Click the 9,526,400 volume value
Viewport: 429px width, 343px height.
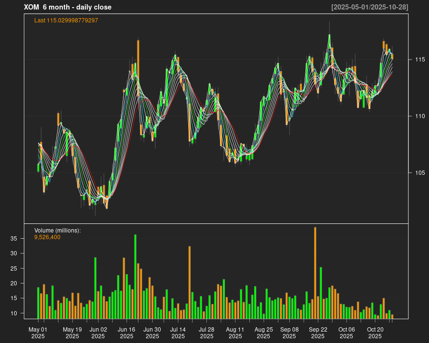tap(47, 237)
